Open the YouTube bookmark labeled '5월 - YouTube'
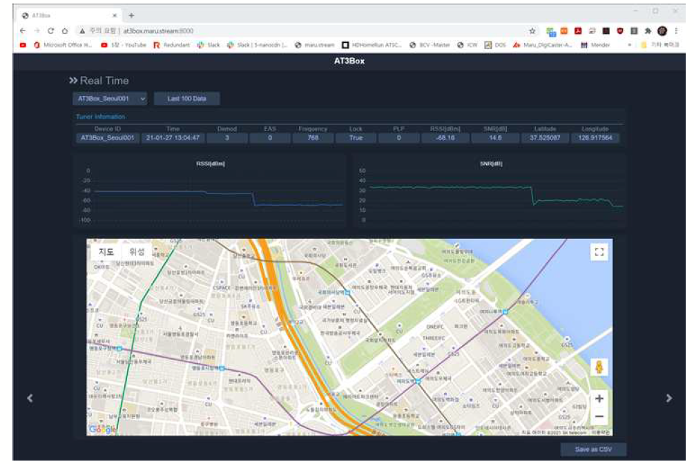Image resolution: width=694 pixels, height=464 pixels. point(124,45)
